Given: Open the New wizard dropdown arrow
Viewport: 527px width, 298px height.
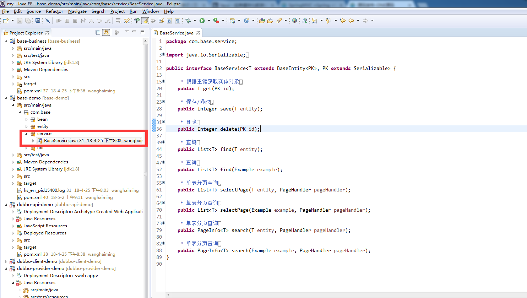Looking at the screenshot, I should click(12, 21).
